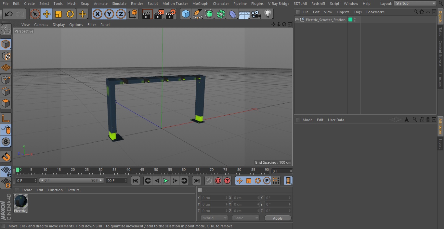Image resolution: width=444 pixels, height=229 pixels.
Task: Enable the Axis mode tool
Action: tap(6, 118)
